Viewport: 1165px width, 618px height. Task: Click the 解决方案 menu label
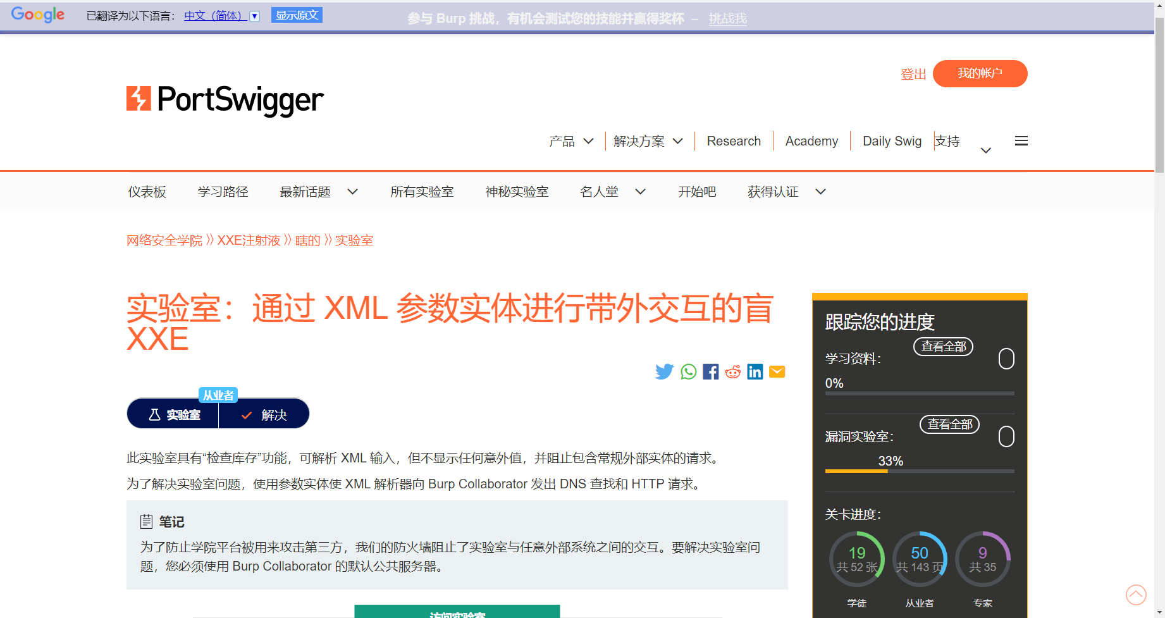point(639,141)
